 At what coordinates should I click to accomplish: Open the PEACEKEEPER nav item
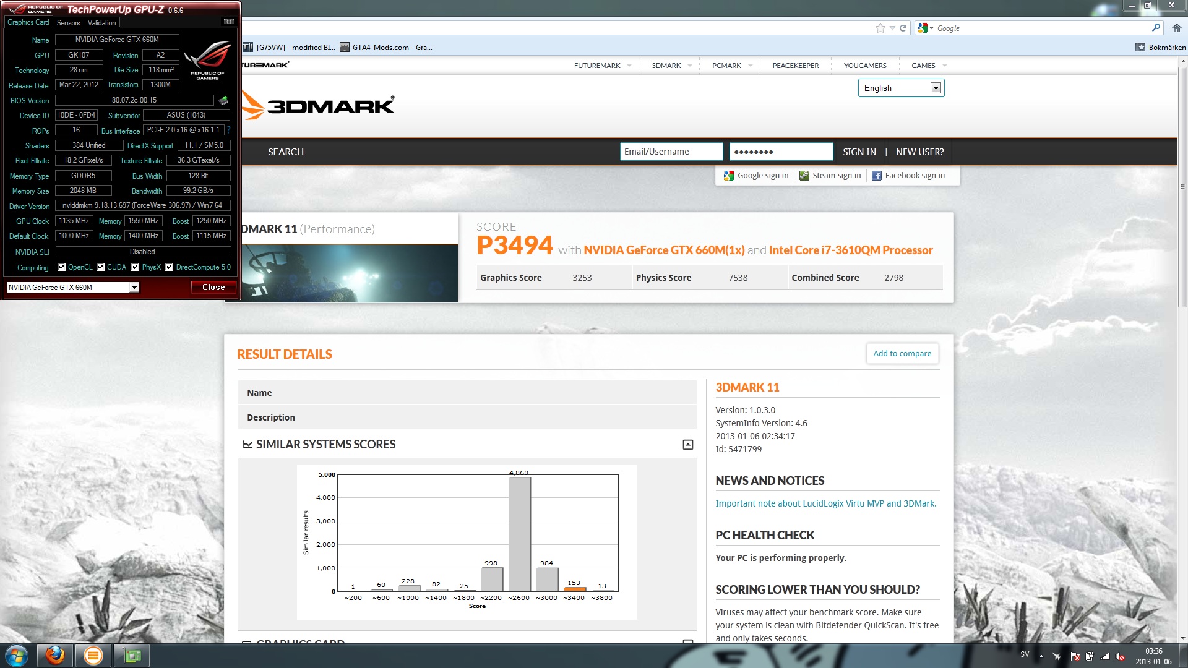click(x=795, y=66)
